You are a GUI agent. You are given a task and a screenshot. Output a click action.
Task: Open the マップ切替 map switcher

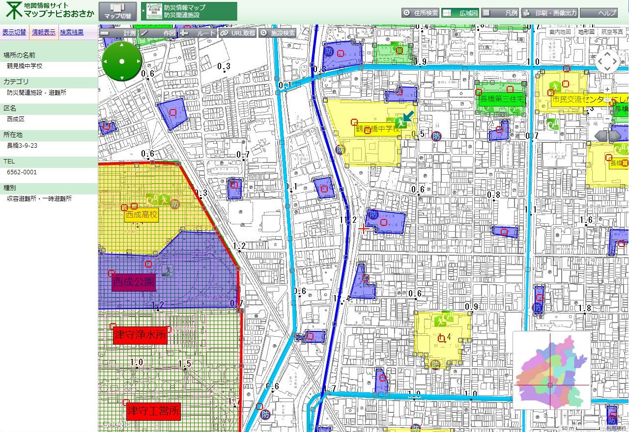118,11
